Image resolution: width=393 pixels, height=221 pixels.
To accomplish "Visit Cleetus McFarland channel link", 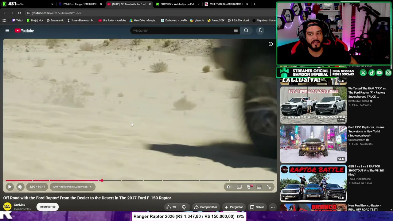I will [x=359, y=101].
